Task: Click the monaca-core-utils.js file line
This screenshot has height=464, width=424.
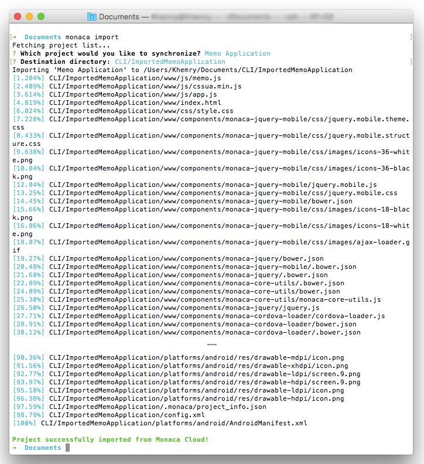Action: (x=197, y=299)
